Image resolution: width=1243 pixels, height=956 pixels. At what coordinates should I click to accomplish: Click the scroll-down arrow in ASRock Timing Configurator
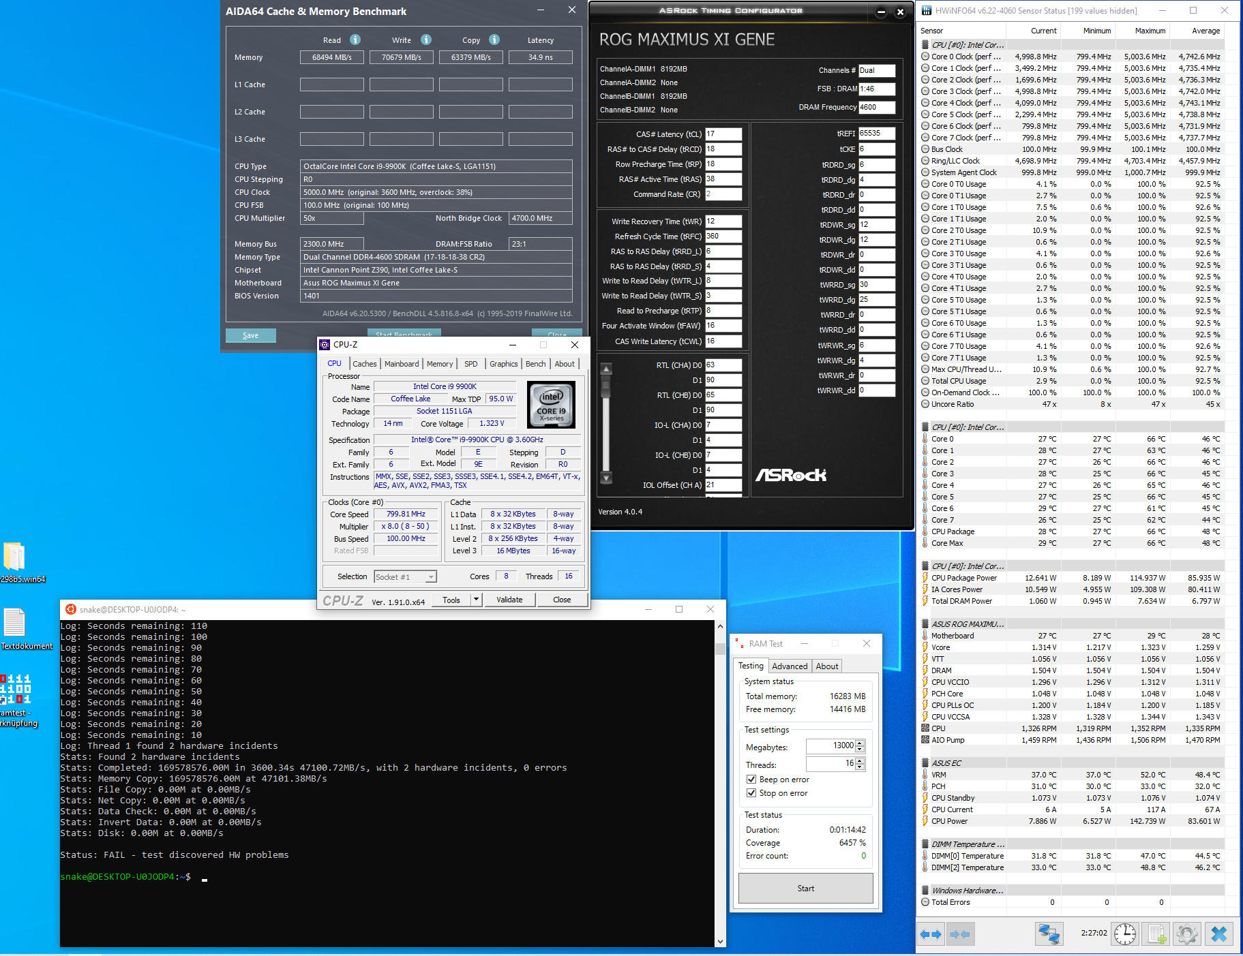tap(606, 478)
